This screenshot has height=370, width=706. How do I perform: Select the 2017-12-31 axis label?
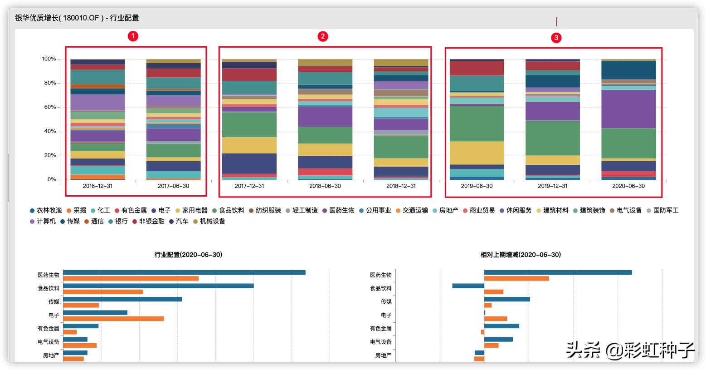tap(249, 186)
